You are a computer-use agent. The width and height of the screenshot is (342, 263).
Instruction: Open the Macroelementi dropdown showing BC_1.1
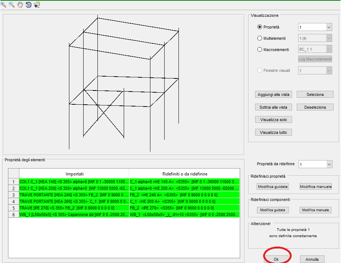coord(315,49)
